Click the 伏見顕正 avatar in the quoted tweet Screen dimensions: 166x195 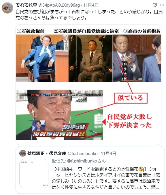point(23,153)
